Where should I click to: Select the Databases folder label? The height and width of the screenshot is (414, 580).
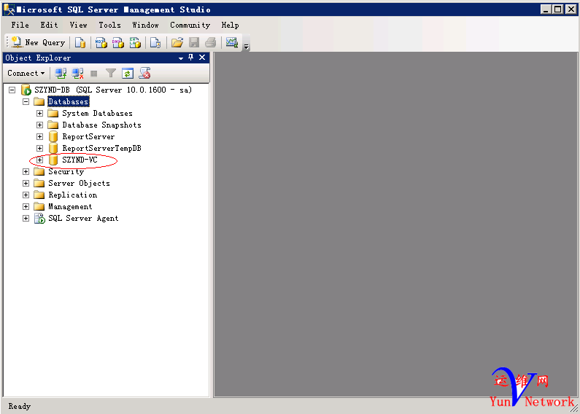pyautogui.click(x=69, y=101)
